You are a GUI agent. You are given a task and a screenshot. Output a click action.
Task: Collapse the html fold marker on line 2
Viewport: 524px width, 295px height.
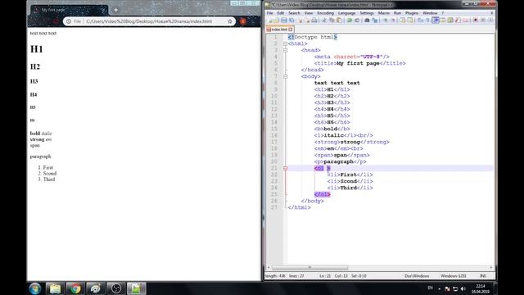click(286, 43)
